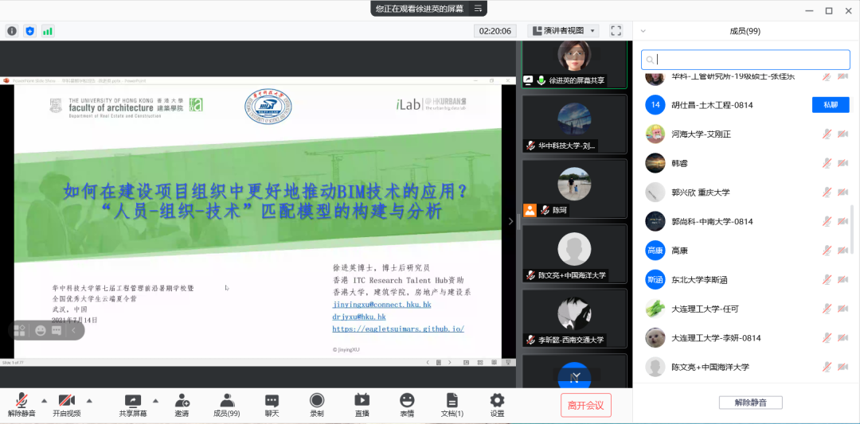Toggle 解除静音 microphone button
The image size is (860, 424).
(21, 404)
